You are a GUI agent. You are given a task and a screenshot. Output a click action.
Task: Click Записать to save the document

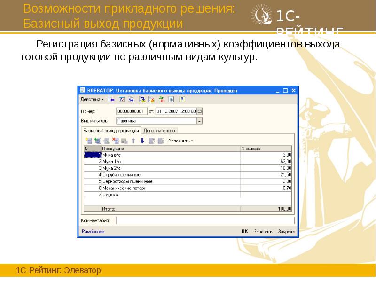(264, 231)
